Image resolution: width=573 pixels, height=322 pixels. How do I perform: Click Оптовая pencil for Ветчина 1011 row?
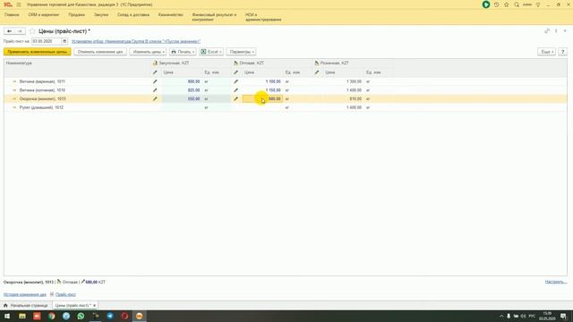(x=235, y=81)
